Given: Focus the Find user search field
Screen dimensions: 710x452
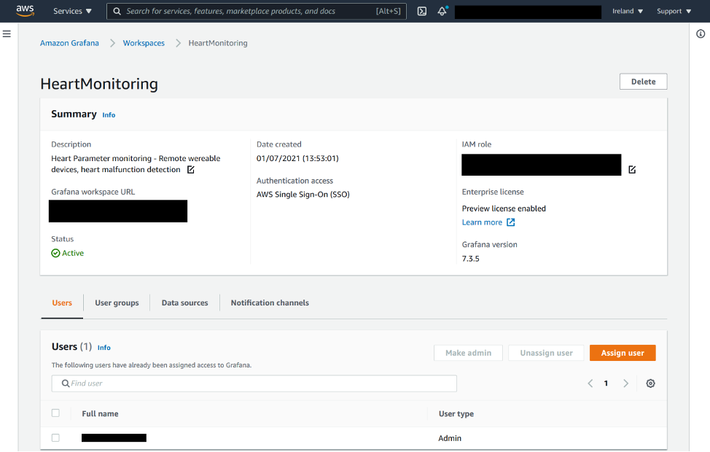Looking at the screenshot, I should (x=254, y=383).
